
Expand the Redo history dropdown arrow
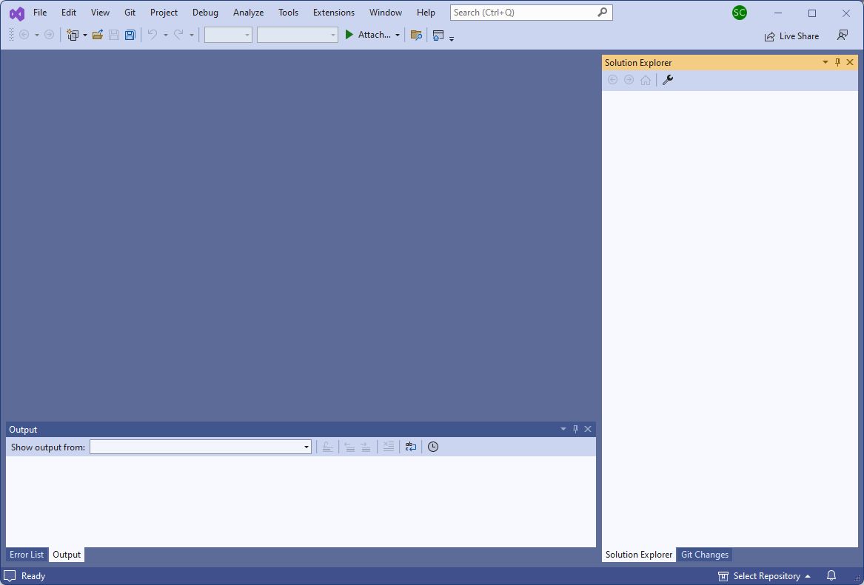point(191,35)
